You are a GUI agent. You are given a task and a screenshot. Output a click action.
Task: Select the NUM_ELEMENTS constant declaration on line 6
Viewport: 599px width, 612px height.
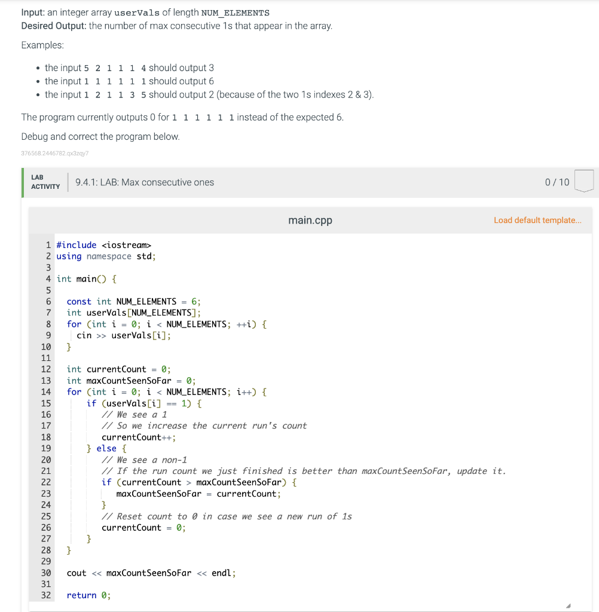tap(129, 301)
